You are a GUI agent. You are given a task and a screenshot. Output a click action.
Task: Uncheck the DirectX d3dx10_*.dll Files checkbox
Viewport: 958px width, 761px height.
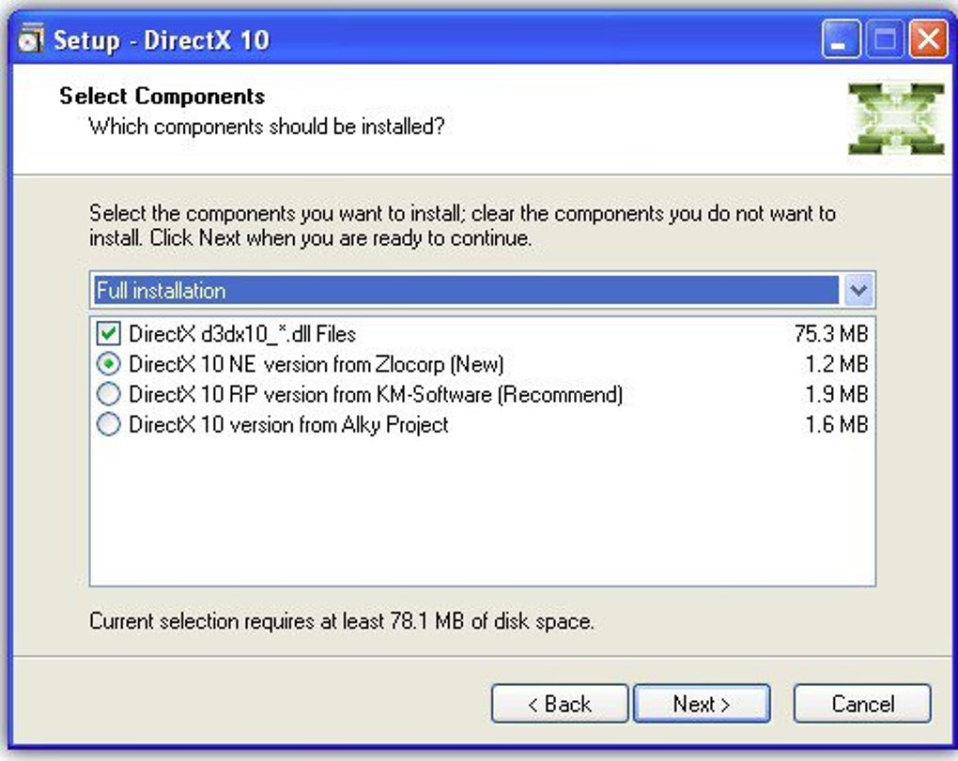pyautogui.click(x=109, y=333)
